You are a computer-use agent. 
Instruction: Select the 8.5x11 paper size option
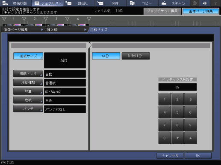136,56
